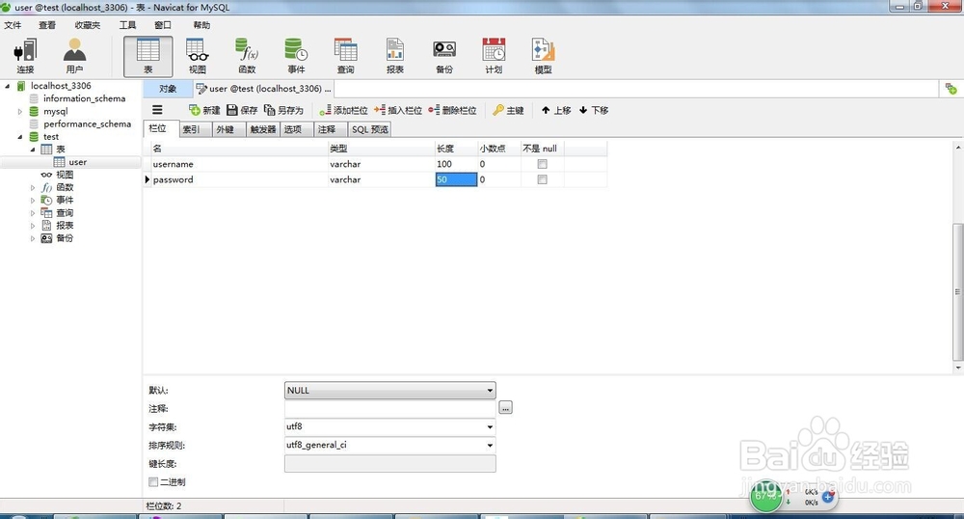Image resolution: width=964 pixels, height=519 pixels.
Task: Open the Window (窗口) menu
Action: 163,25
